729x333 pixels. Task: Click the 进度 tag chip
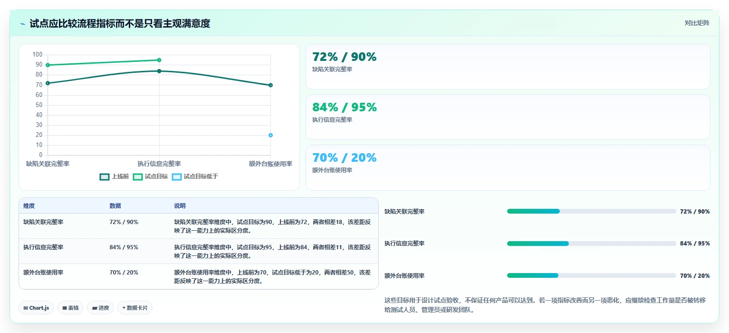click(x=100, y=308)
